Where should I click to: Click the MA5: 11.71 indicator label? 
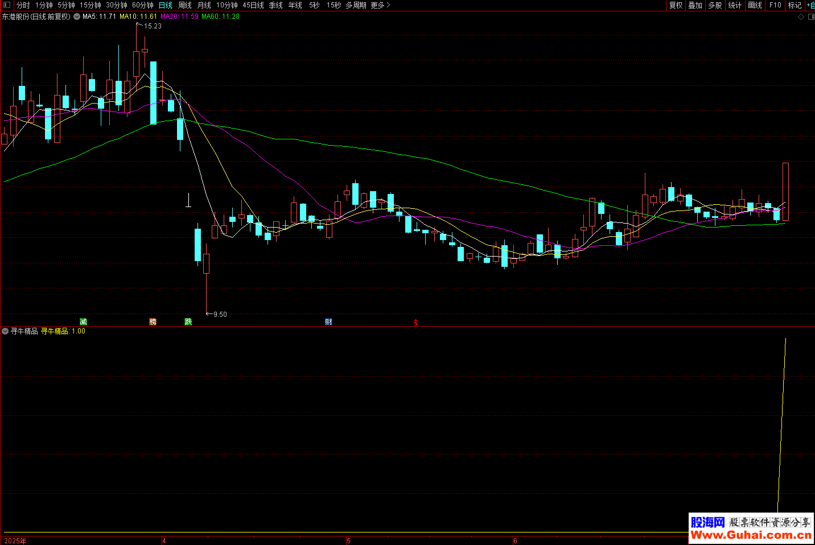click(99, 17)
